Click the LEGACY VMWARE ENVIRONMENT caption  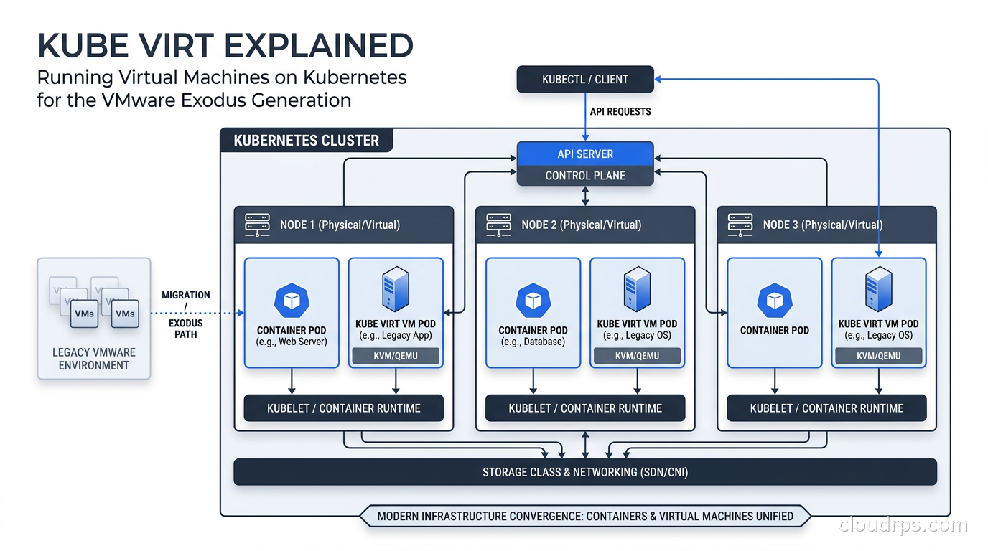[x=94, y=359]
